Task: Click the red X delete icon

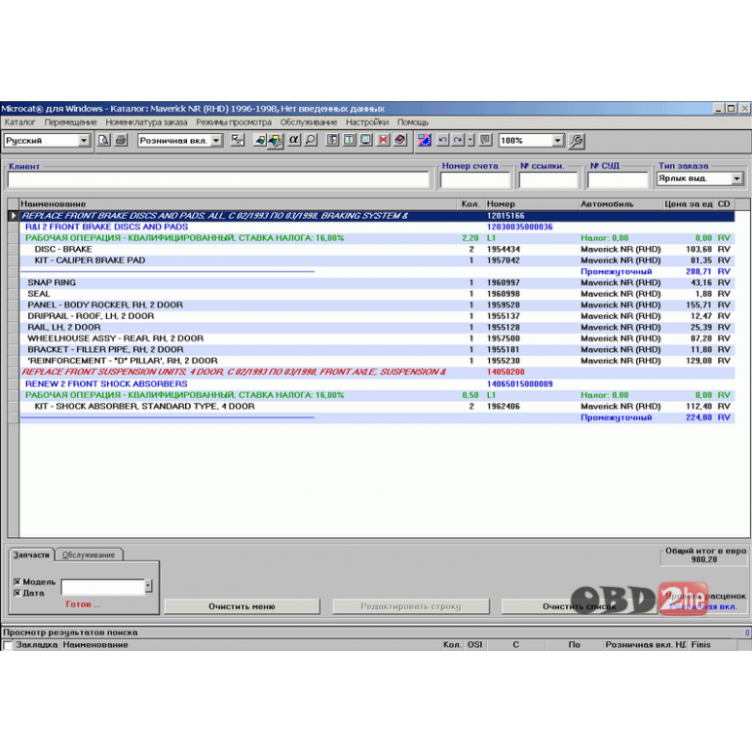Action: point(383,140)
